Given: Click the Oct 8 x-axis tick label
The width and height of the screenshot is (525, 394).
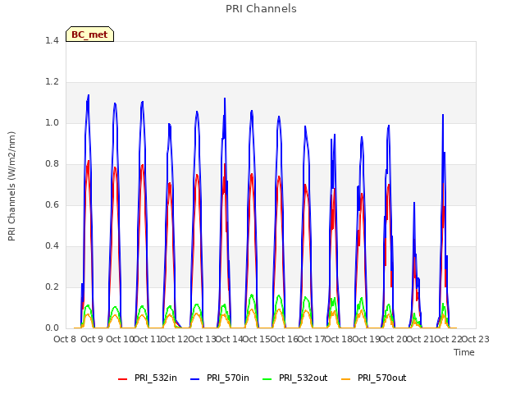Looking at the screenshot, I should tap(65, 339).
